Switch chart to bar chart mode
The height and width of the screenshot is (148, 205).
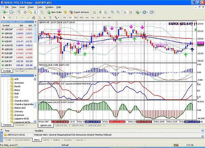pyautogui.click(x=94, y=12)
